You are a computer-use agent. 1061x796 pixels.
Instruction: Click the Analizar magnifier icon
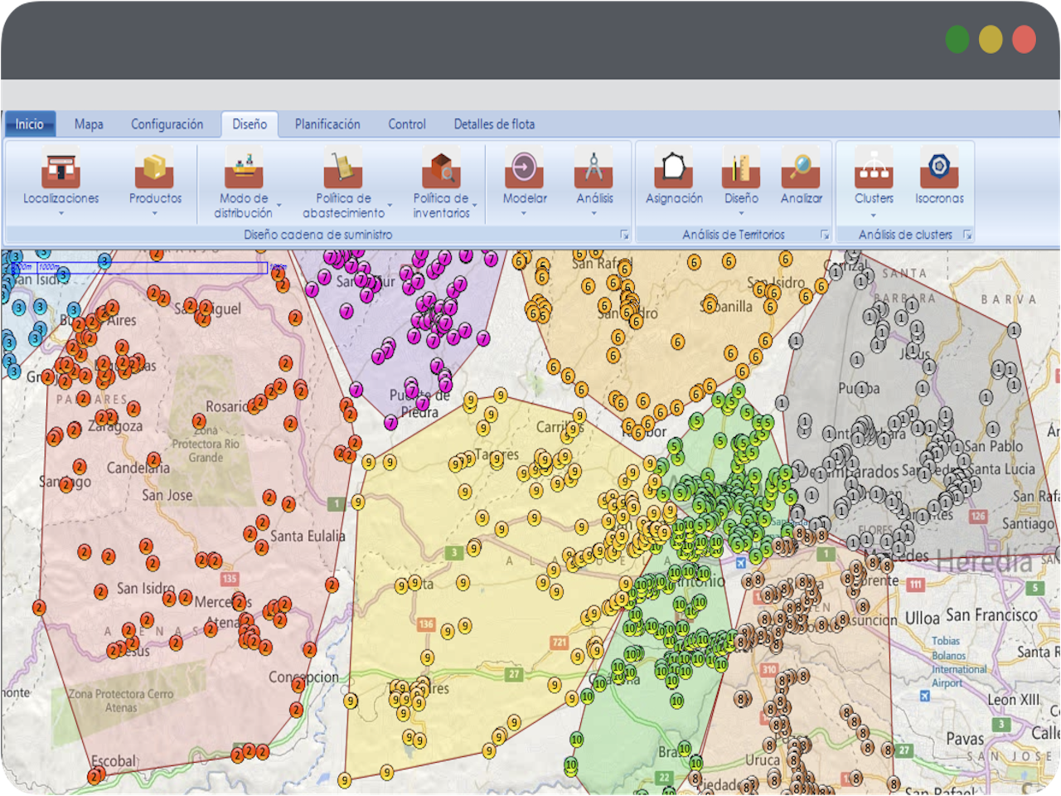click(x=801, y=167)
